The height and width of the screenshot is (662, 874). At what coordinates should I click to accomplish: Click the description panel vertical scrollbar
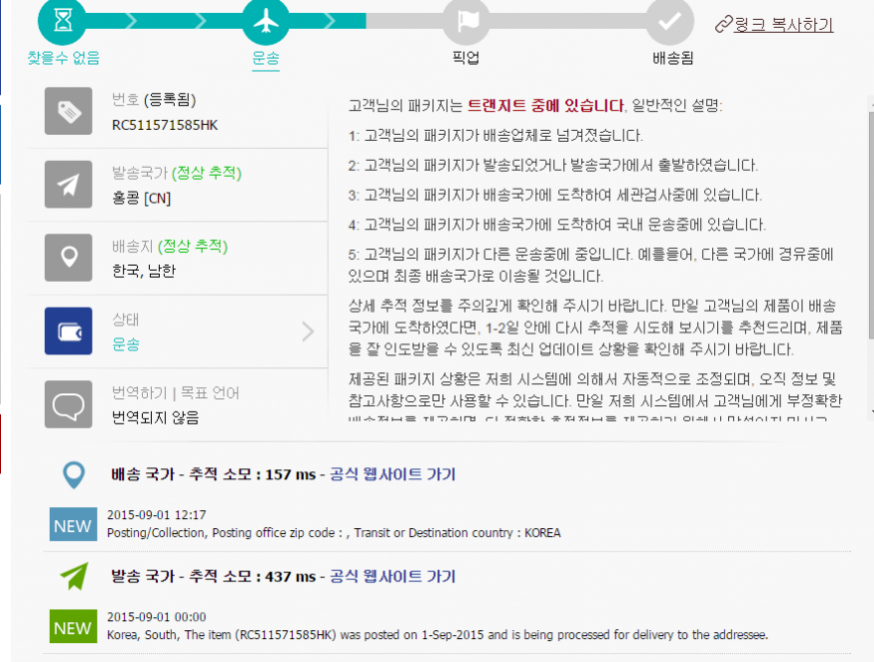[x=869, y=250]
